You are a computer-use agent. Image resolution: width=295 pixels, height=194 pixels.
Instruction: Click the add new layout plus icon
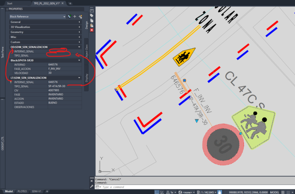point(47,191)
